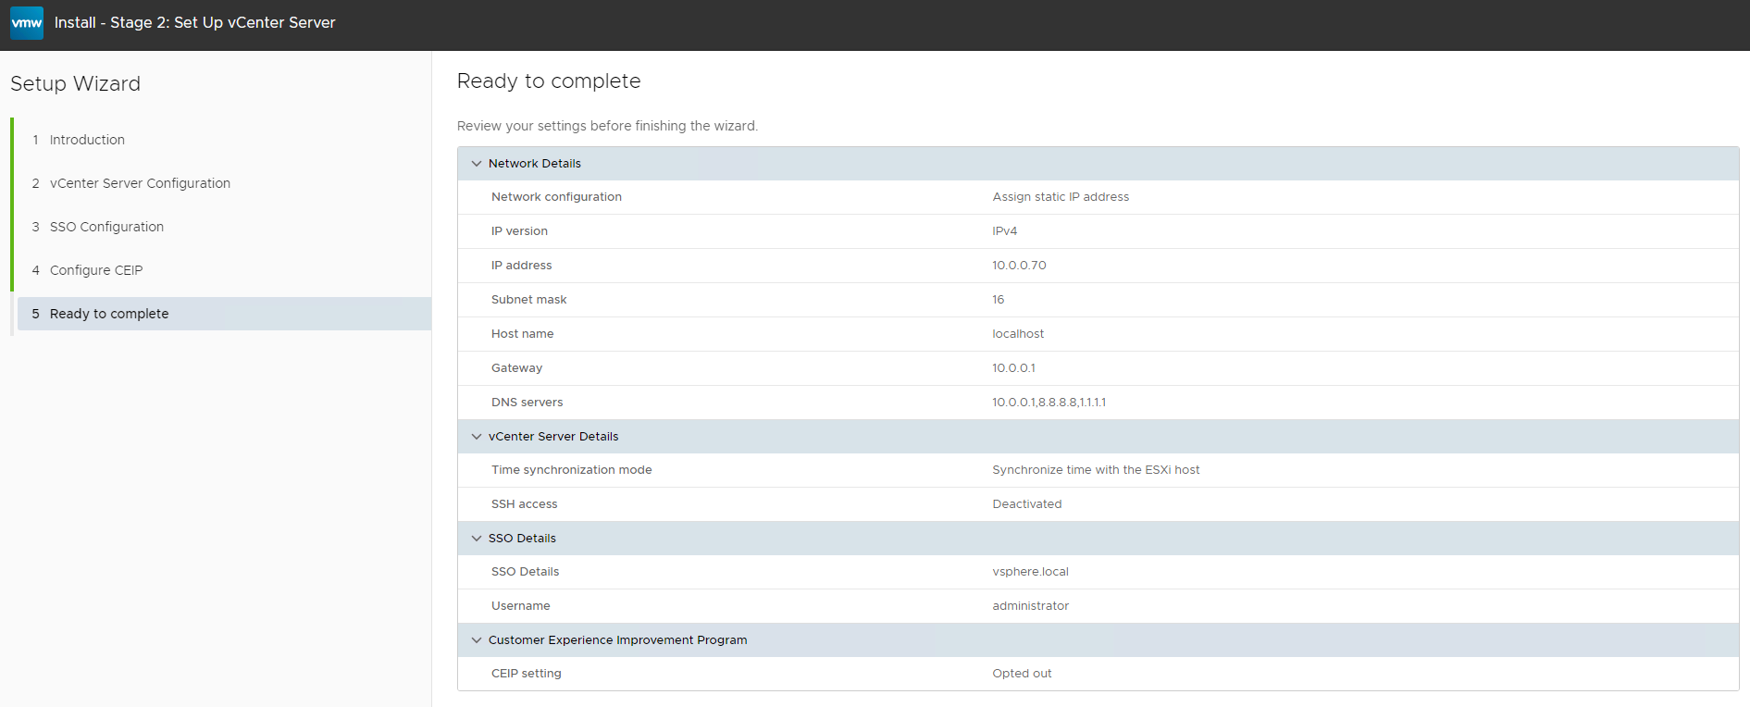Screen dimensions: 1750x707
Task: Go to Introduction wizard step
Action: tap(87, 140)
